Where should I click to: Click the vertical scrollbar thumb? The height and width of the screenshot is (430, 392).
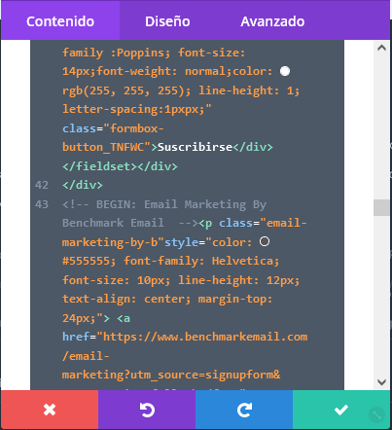(x=381, y=207)
